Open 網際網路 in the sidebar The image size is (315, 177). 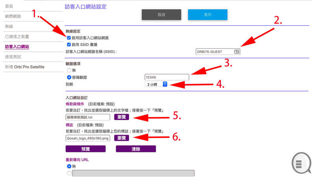pos(13,16)
